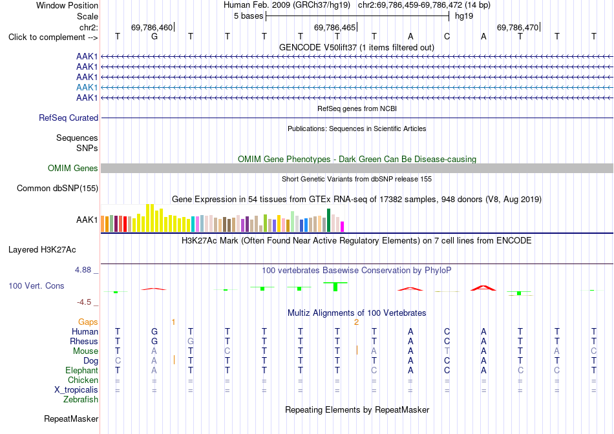Click the GTEx Gene Expression in 54 tissues title
The image size is (614, 434).
pos(357,199)
